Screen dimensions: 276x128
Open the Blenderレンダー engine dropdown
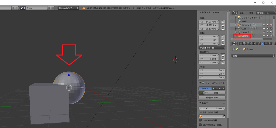pos(68,8)
